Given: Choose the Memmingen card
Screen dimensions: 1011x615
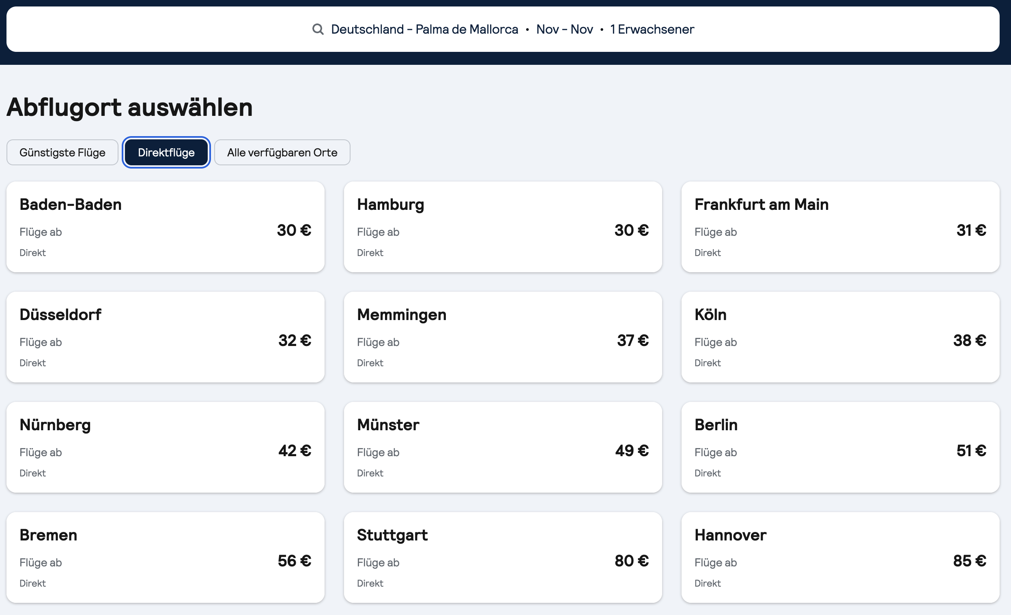Looking at the screenshot, I should [503, 337].
